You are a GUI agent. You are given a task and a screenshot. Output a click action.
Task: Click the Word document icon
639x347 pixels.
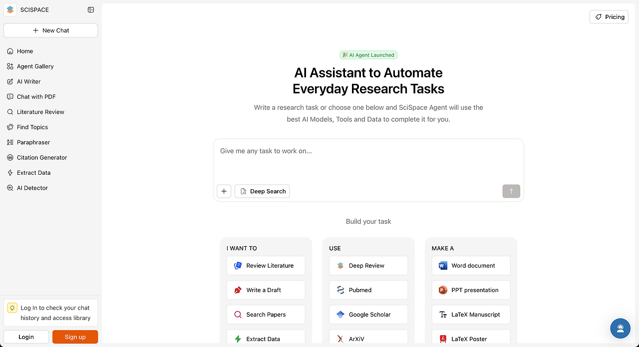pyautogui.click(x=443, y=266)
